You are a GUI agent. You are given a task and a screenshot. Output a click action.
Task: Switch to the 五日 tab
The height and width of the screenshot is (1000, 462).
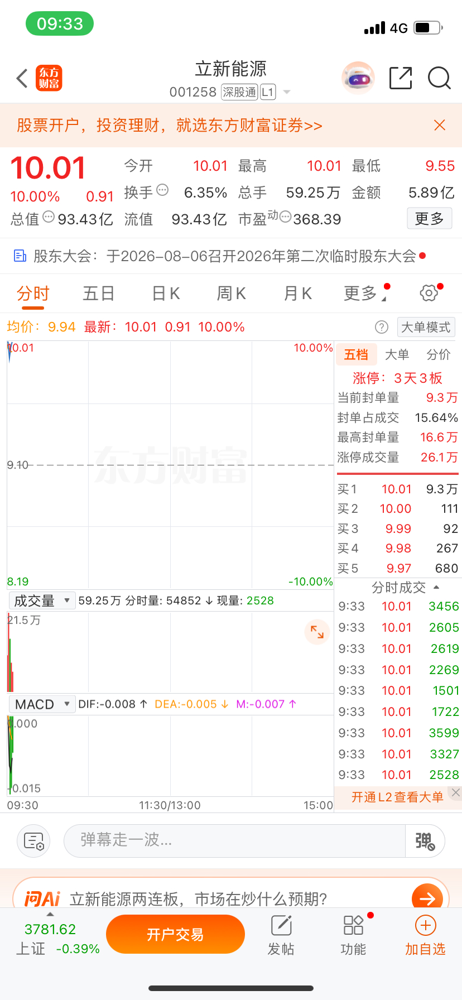(x=99, y=294)
